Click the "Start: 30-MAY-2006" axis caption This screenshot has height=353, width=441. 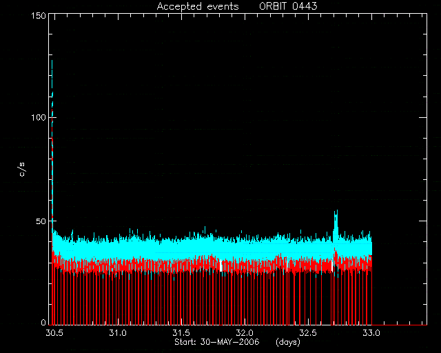click(x=217, y=342)
